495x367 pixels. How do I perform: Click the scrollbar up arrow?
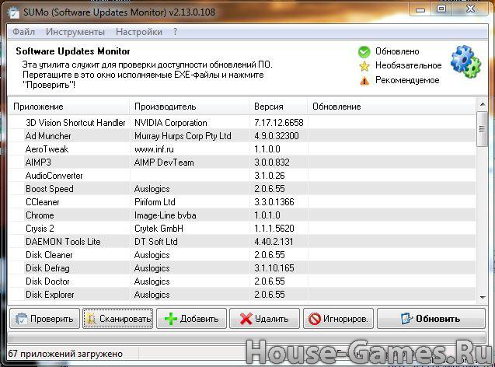(483, 104)
